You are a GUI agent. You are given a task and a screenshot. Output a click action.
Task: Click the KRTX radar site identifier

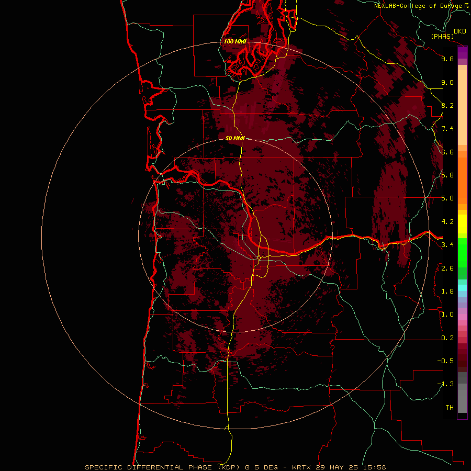coord(301,467)
